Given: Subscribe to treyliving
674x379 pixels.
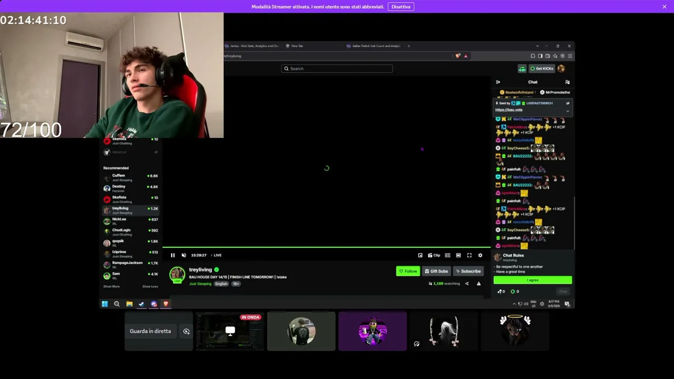Looking at the screenshot, I should point(468,271).
